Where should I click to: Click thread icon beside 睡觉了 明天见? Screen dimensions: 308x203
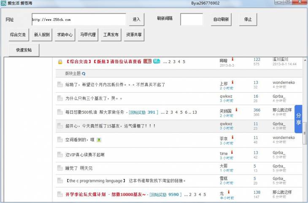[60, 168]
